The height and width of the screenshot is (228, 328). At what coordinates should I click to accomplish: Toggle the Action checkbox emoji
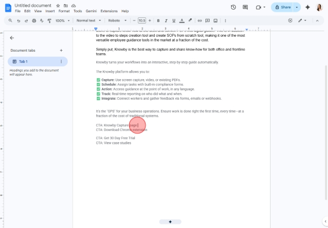(98, 89)
